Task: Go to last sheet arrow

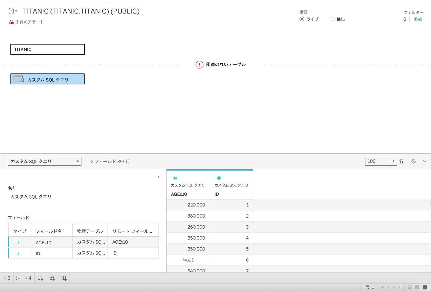Action: pyautogui.click(x=400, y=287)
